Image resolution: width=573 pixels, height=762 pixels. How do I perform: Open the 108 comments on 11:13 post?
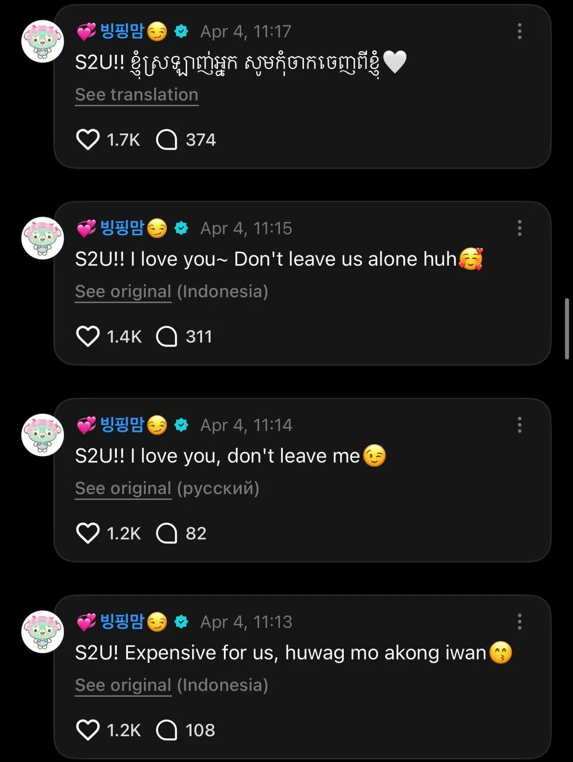pyautogui.click(x=167, y=730)
